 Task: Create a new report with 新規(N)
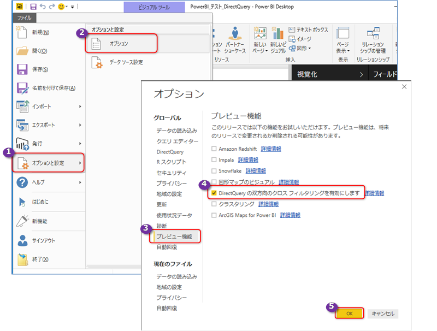[40, 32]
